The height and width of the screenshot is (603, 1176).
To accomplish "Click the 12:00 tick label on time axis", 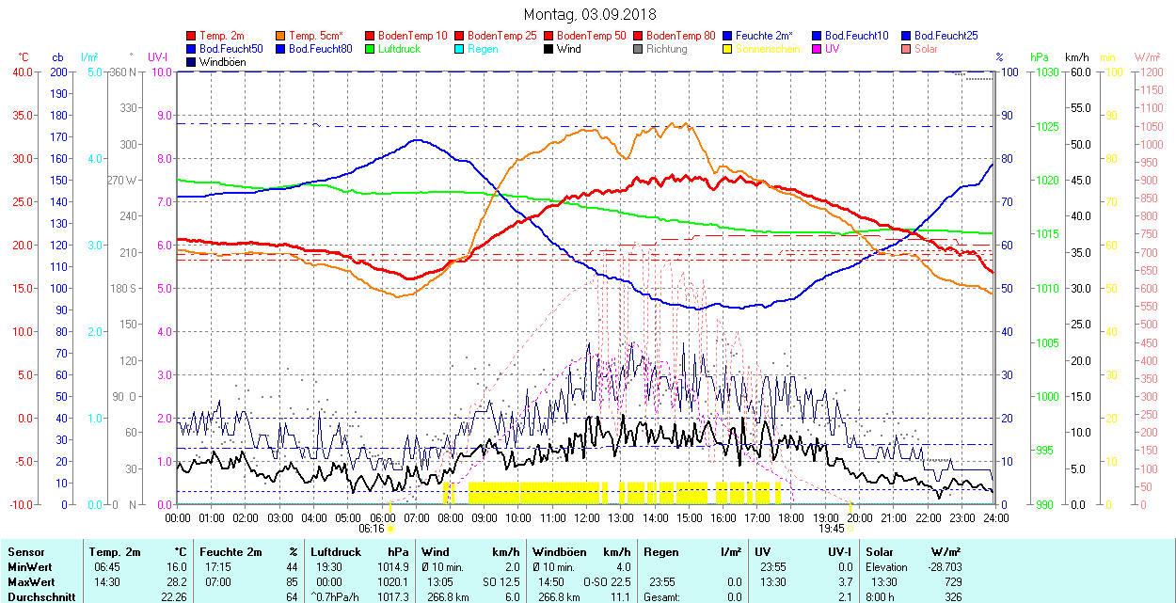I will pos(587,517).
